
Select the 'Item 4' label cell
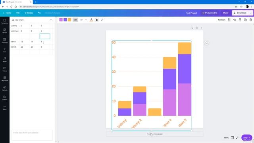(x=15, y=41)
